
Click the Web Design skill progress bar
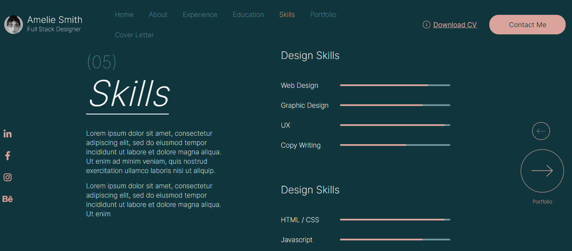click(395, 85)
